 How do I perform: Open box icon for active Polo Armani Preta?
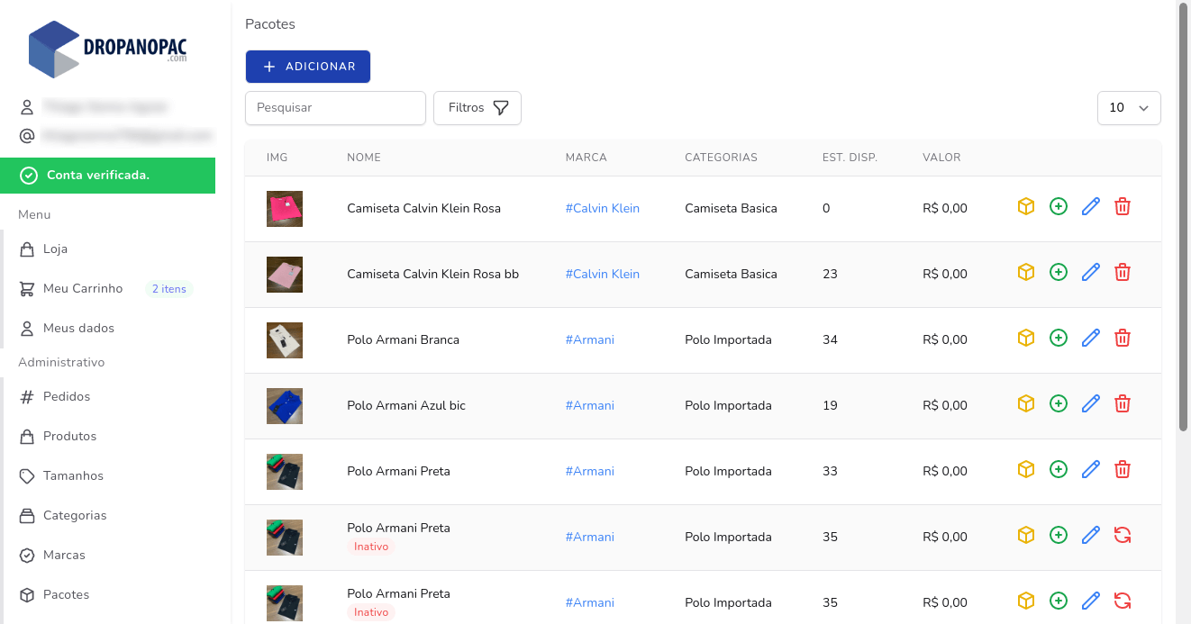[1025, 469]
